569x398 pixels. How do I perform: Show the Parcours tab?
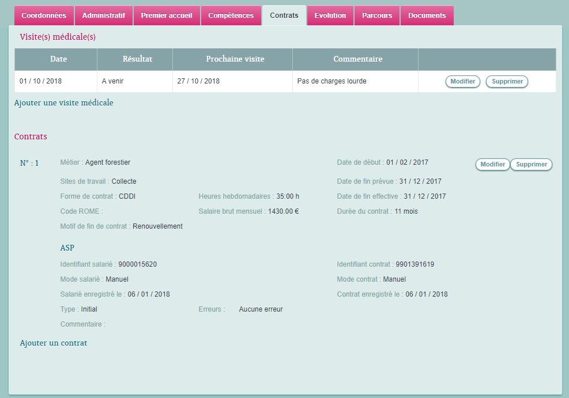point(377,16)
